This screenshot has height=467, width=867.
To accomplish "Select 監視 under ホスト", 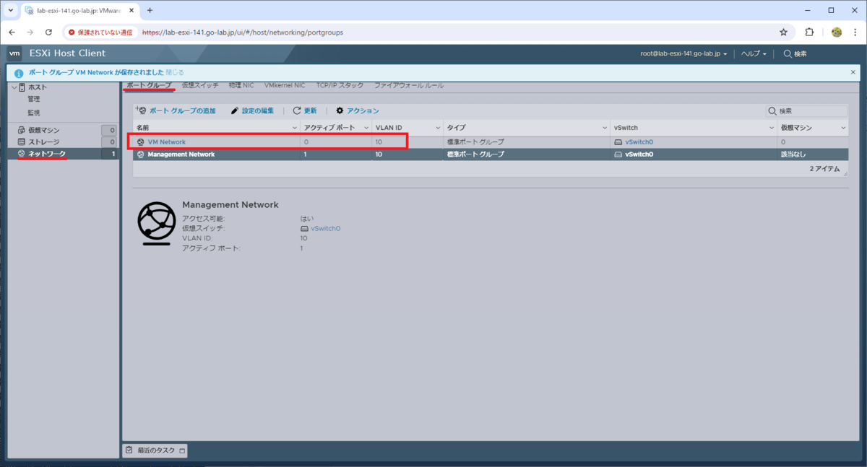I will [x=34, y=113].
